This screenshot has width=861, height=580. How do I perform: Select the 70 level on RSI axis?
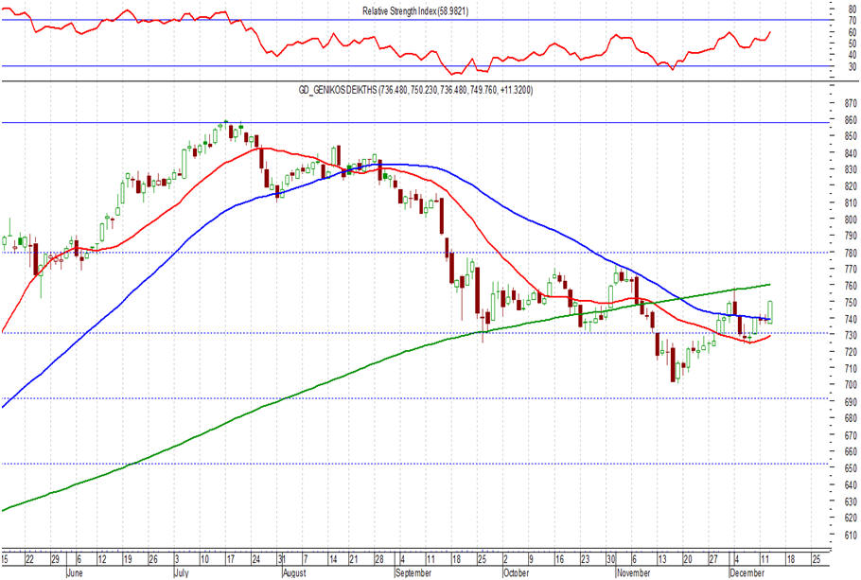pyautogui.click(x=852, y=21)
